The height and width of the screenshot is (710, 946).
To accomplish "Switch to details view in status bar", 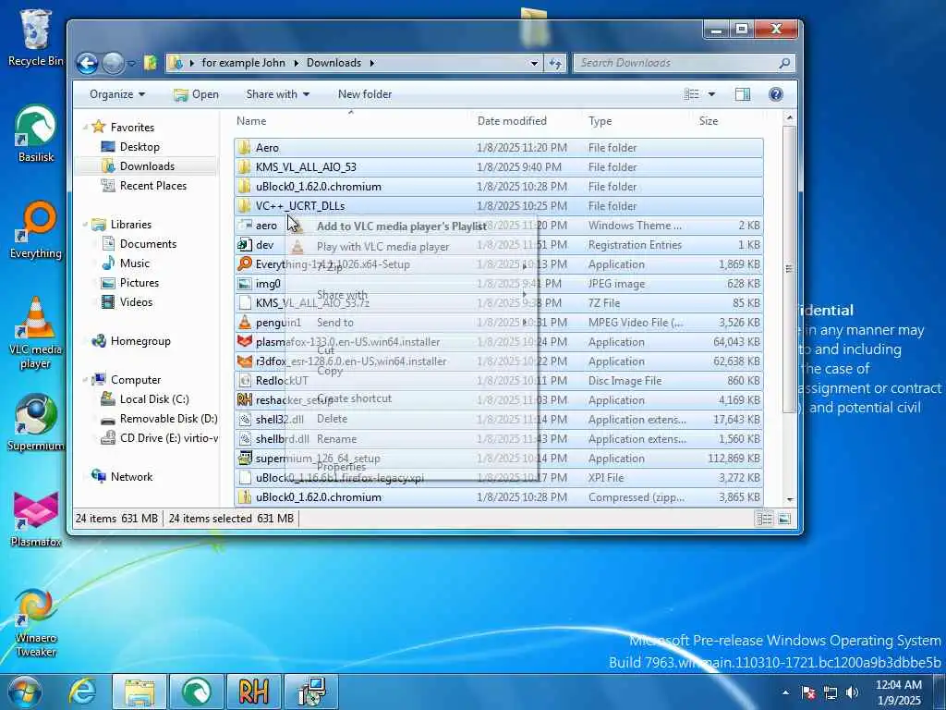I will (764, 519).
